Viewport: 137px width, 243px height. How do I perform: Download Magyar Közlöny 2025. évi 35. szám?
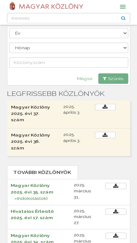(x=116, y=186)
